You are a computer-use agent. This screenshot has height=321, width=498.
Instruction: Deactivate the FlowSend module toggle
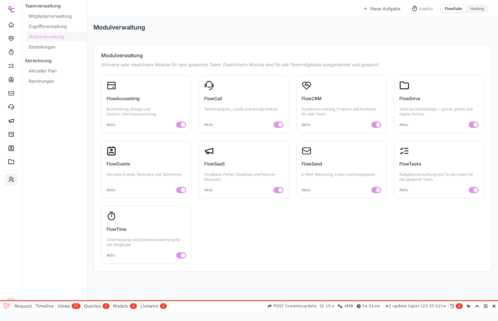pyautogui.click(x=376, y=190)
